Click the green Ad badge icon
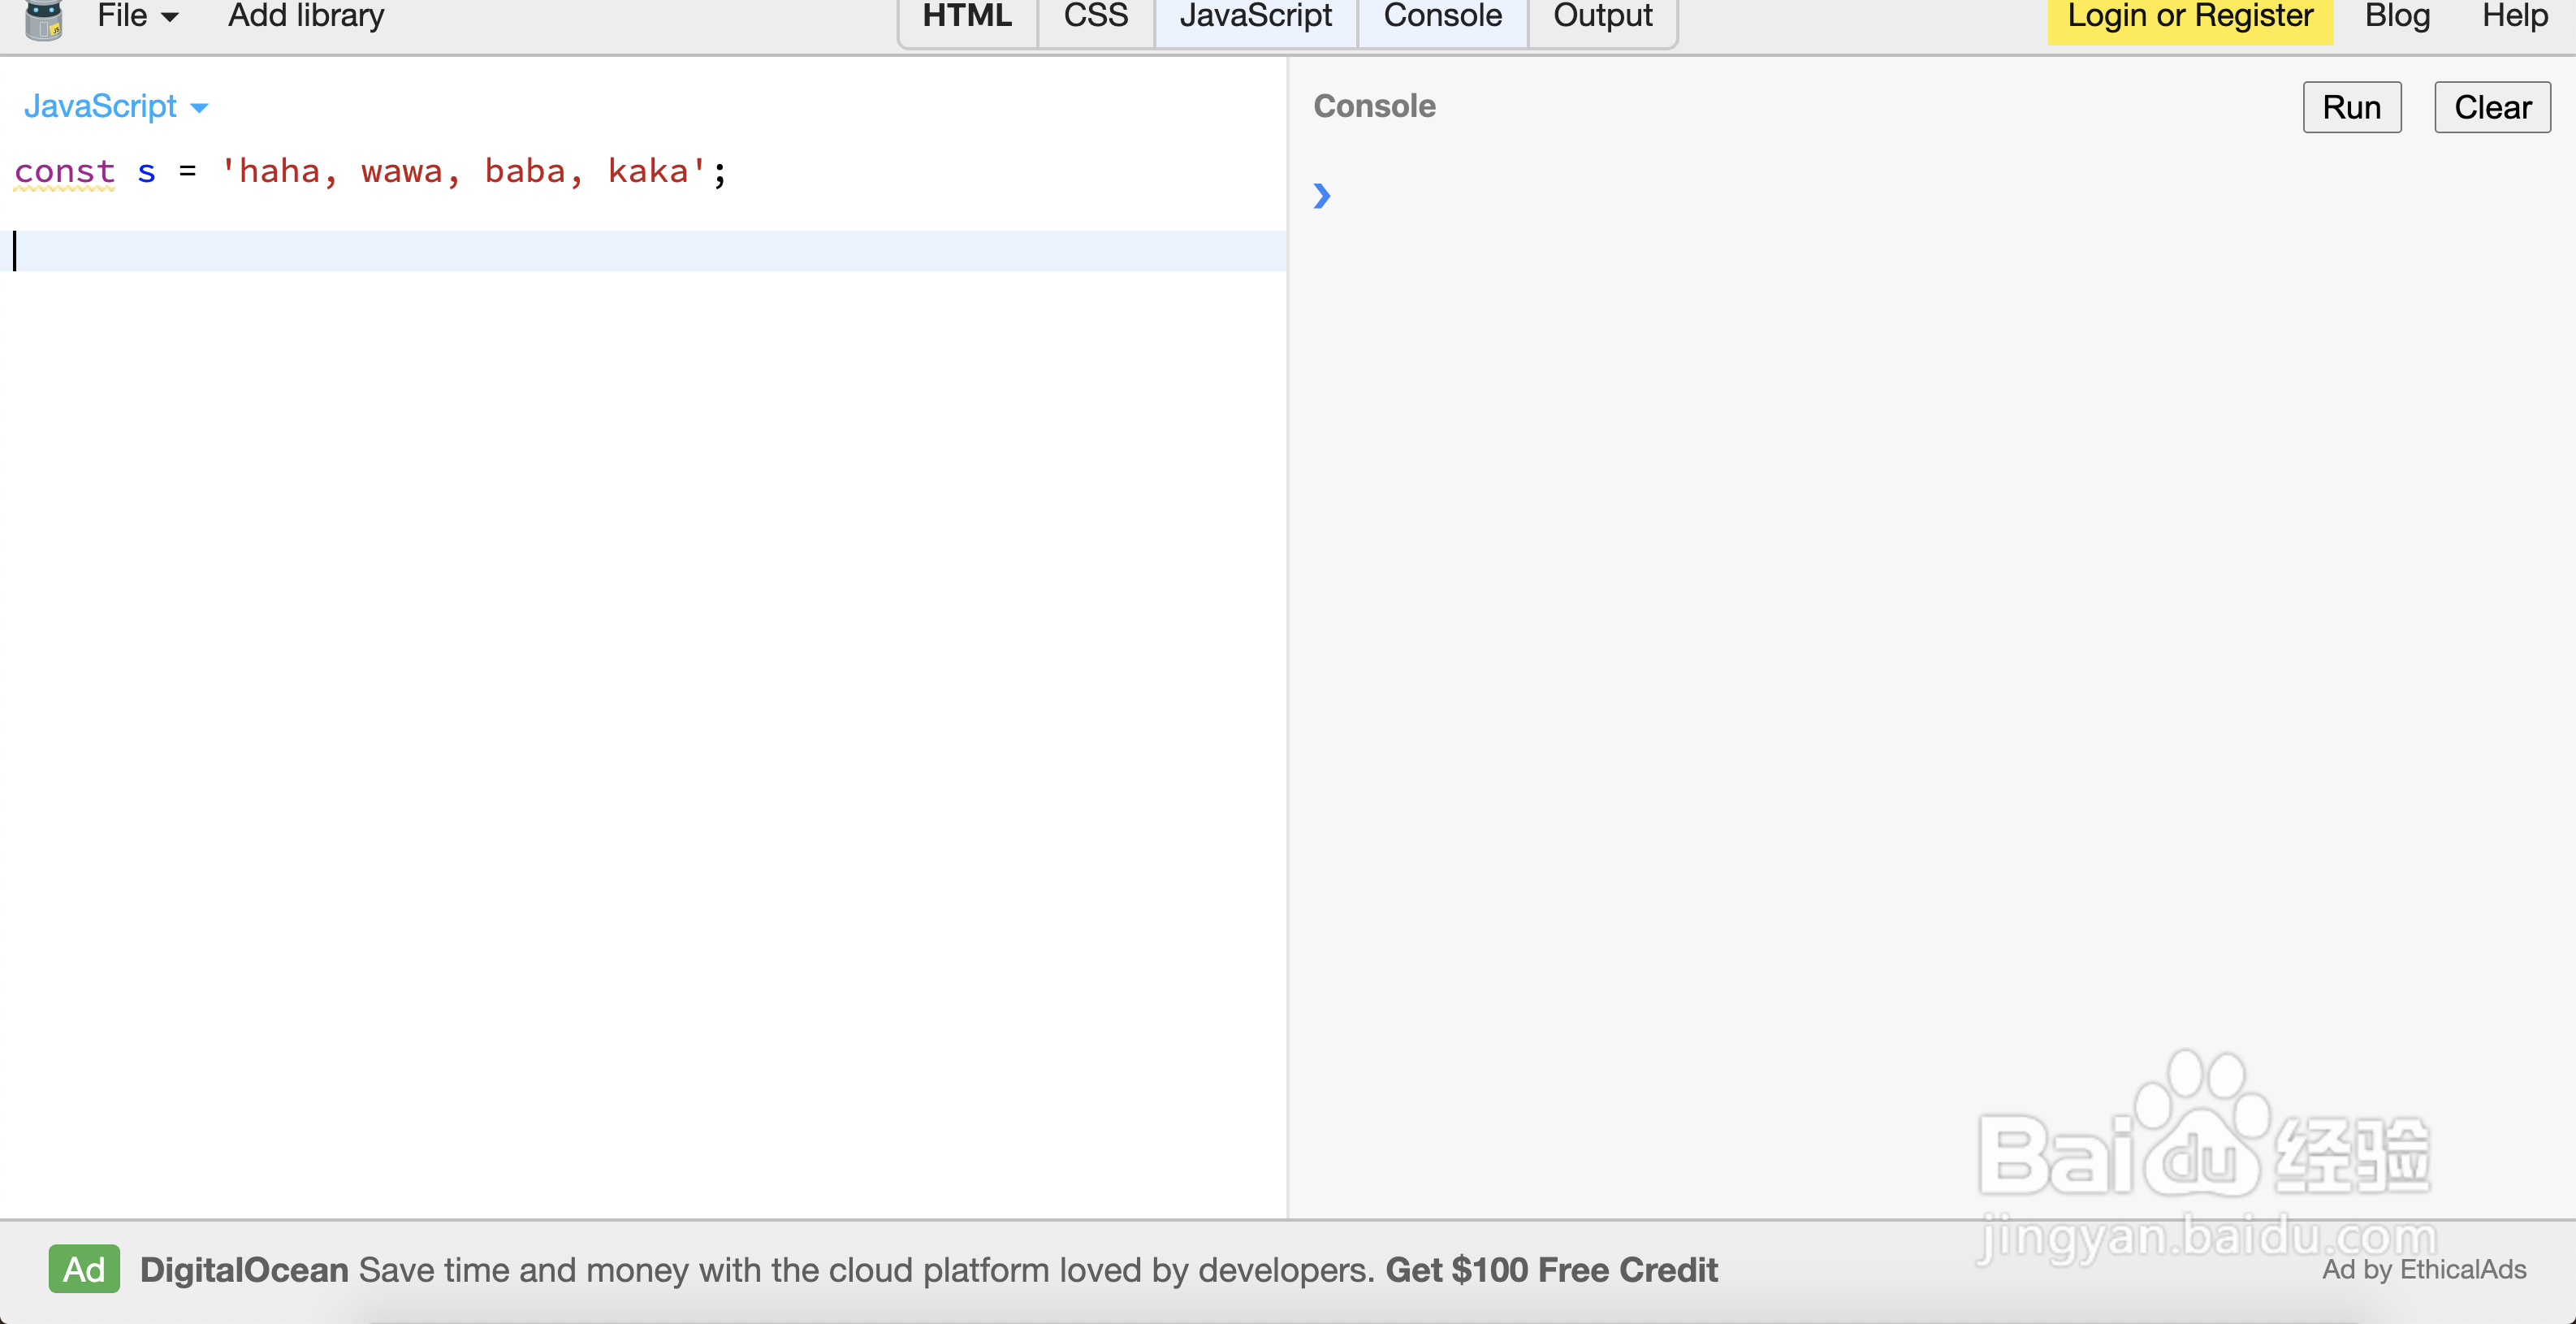 84,1268
